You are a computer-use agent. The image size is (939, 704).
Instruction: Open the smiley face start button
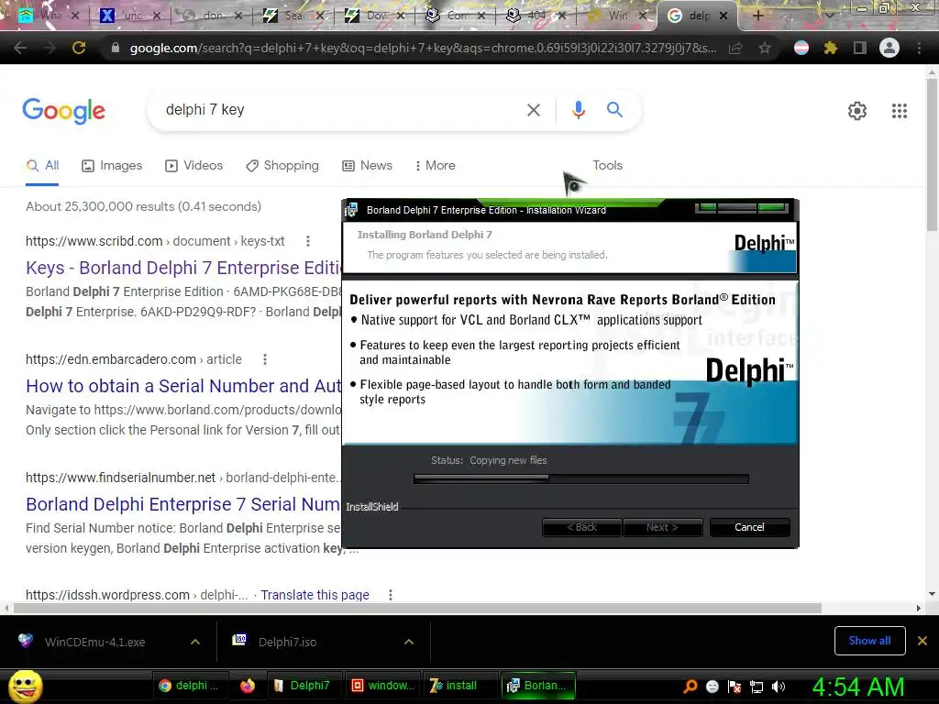25,686
